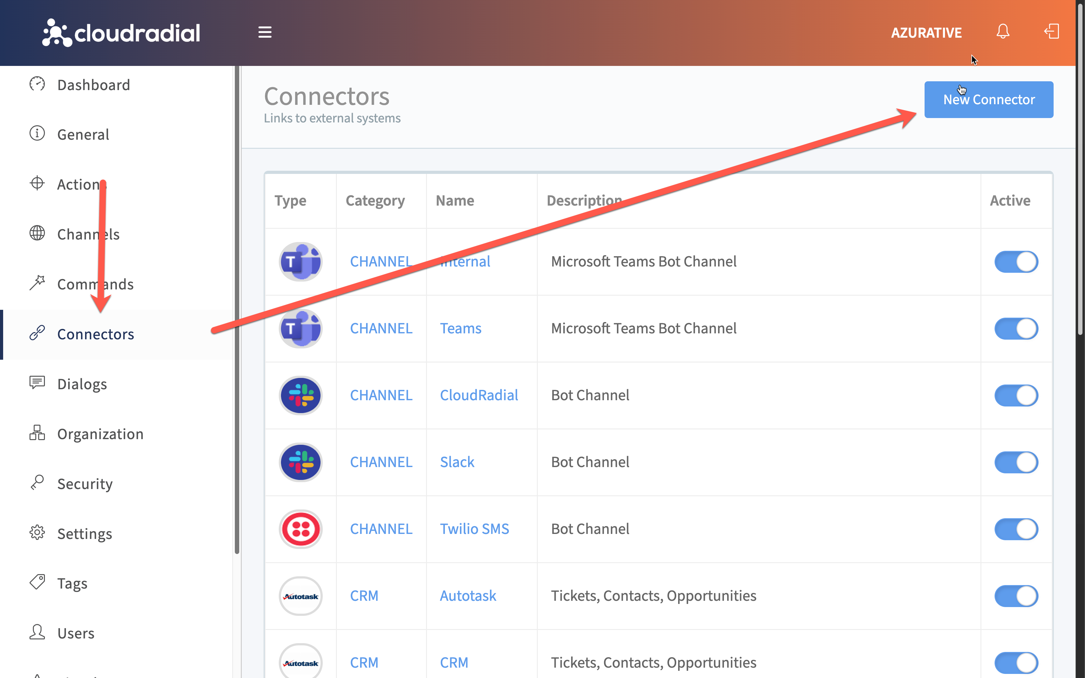Click the Channels globe icon
This screenshot has height=678, width=1085.
point(37,233)
